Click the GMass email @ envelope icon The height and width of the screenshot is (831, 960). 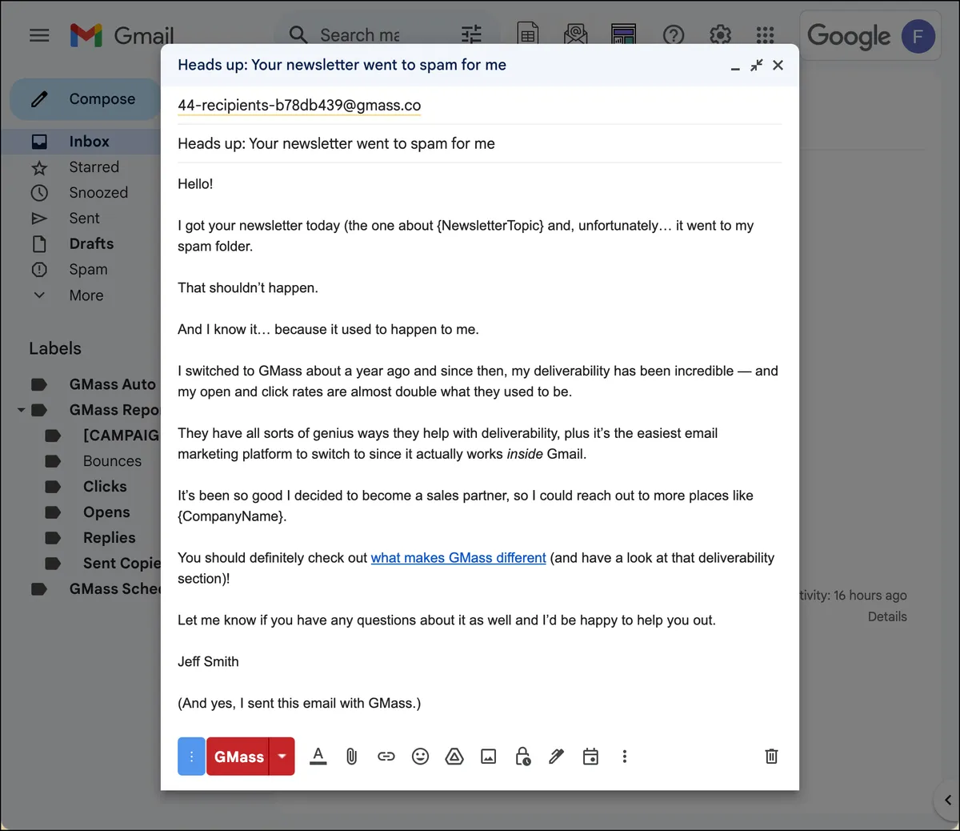coord(575,34)
